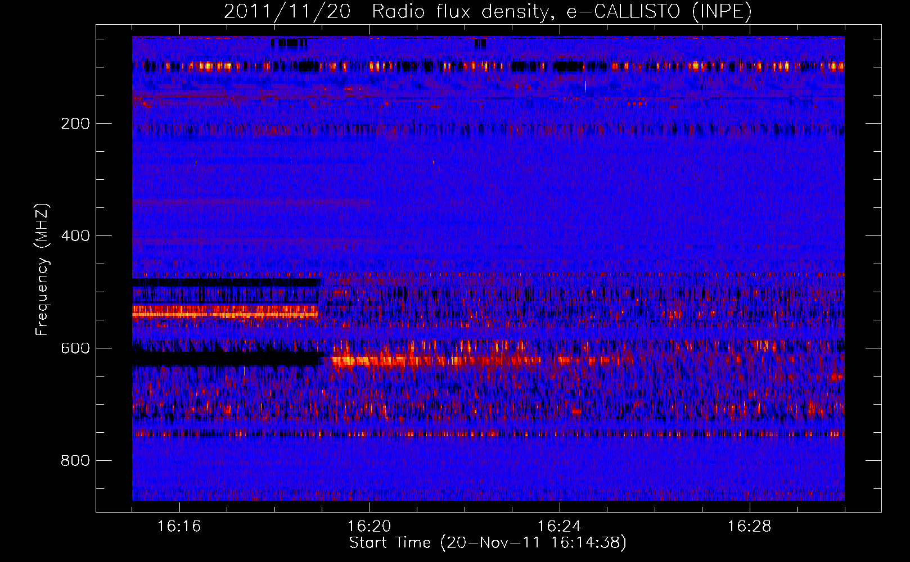Click the 'Start Time (20-Nov-11 16:14:38)' label
Image resolution: width=910 pixels, height=562 pixels.
point(488,543)
